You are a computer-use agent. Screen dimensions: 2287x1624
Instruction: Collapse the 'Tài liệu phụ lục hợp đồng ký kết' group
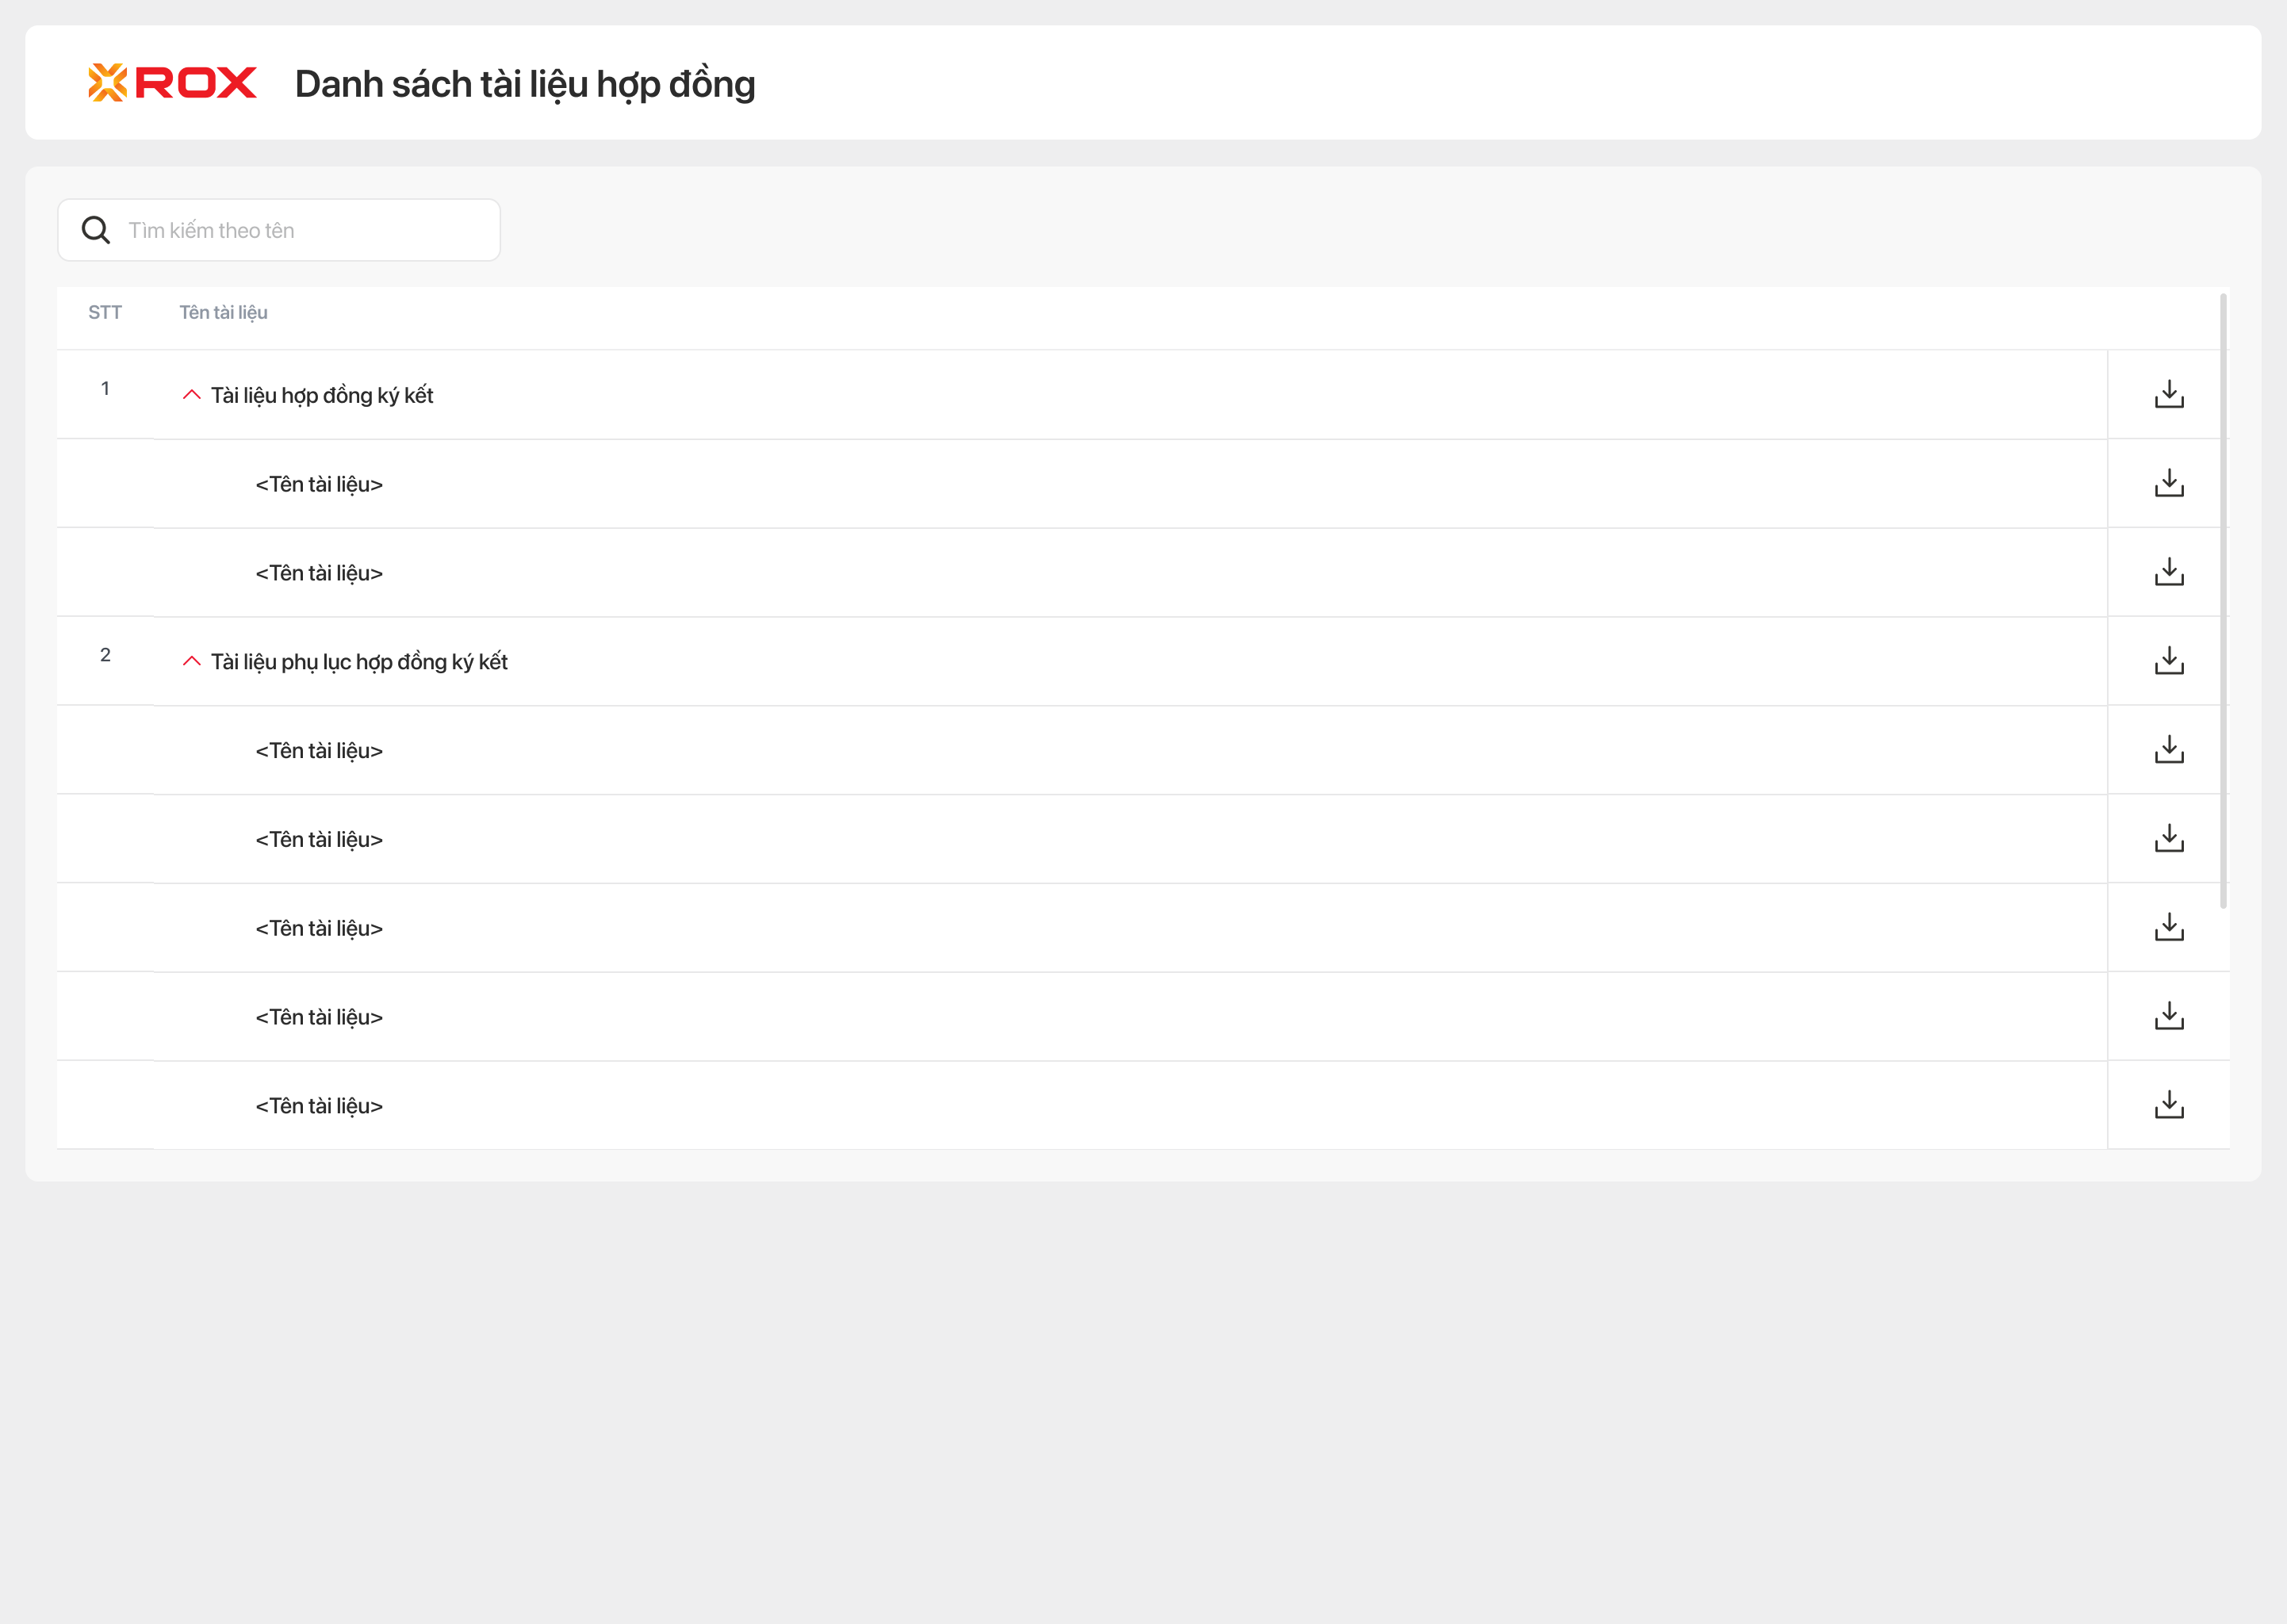[192, 661]
